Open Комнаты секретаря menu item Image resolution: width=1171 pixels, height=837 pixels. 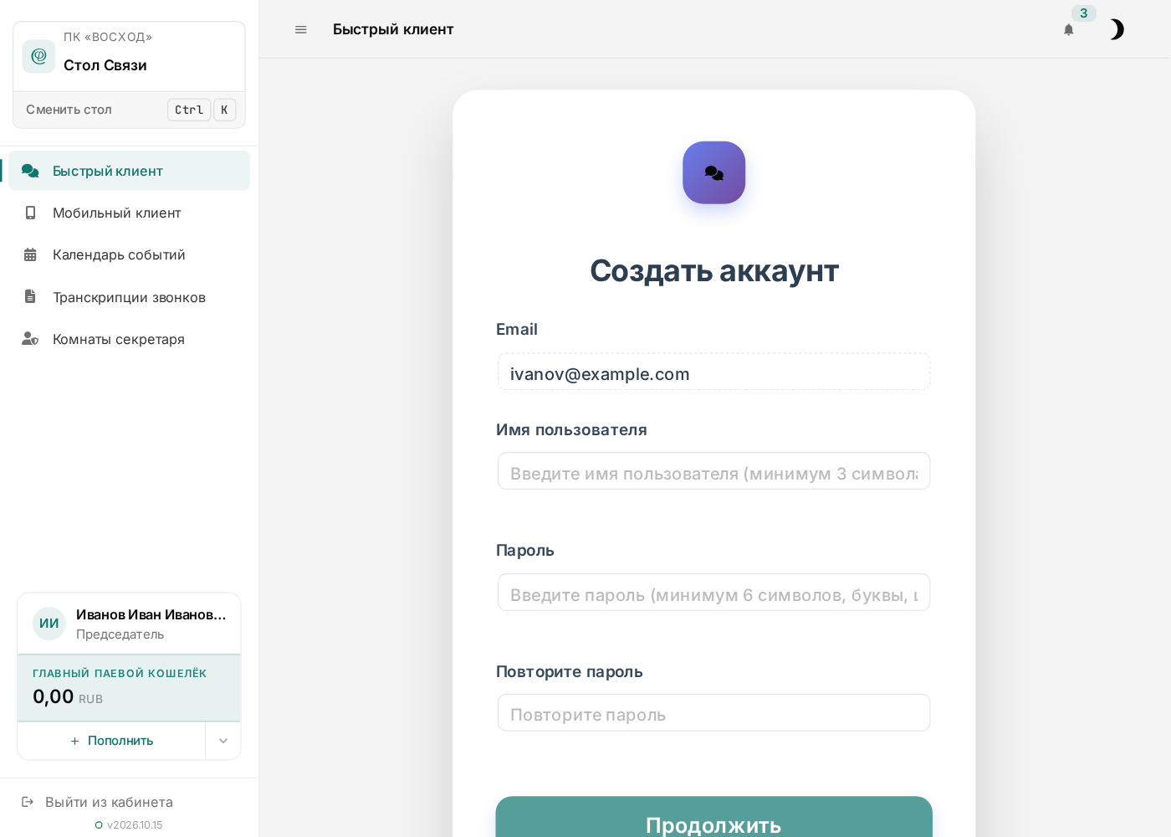pyautogui.click(x=130, y=339)
